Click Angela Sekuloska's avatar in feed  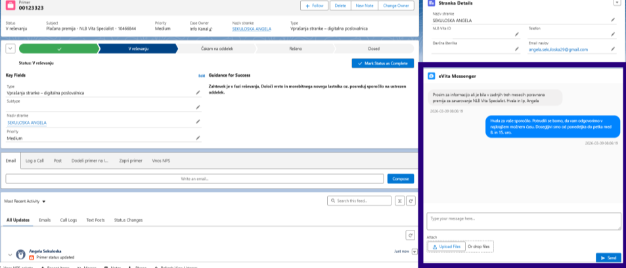point(20,254)
